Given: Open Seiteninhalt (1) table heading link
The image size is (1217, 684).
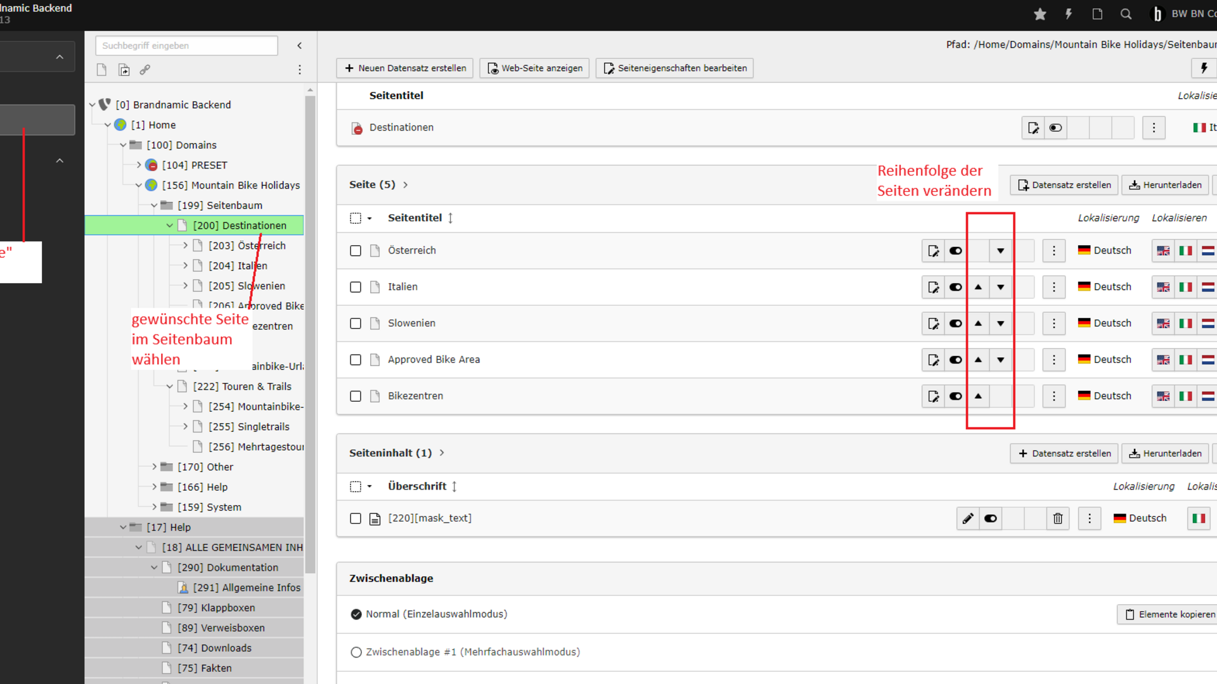Looking at the screenshot, I should [x=390, y=453].
